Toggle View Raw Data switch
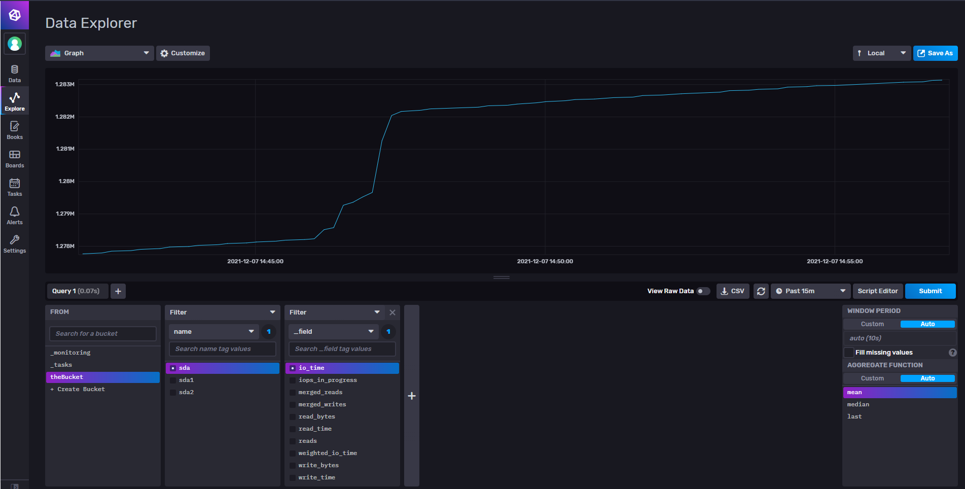Screen dimensions: 965x489 (703, 291)
